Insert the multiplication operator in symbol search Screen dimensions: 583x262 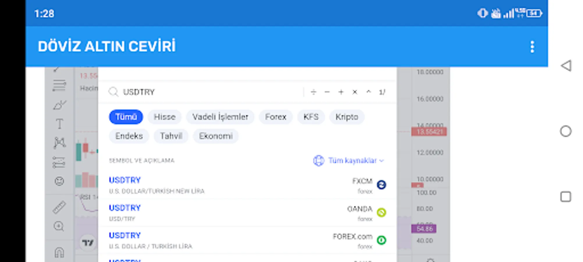[355, 92]
